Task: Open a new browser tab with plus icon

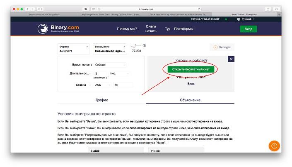Action: tap(279, 14)
